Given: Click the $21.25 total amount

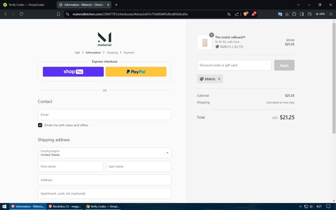Looking at the screenshot, I should 287,117.
